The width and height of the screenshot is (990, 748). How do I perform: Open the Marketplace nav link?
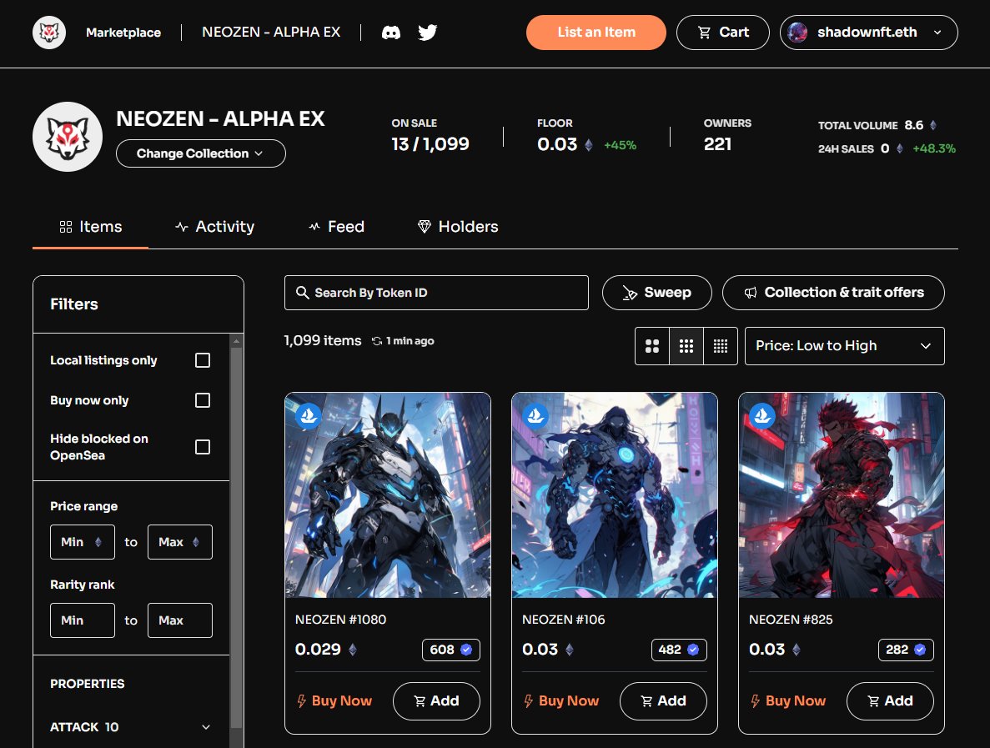tap(123, 33)
